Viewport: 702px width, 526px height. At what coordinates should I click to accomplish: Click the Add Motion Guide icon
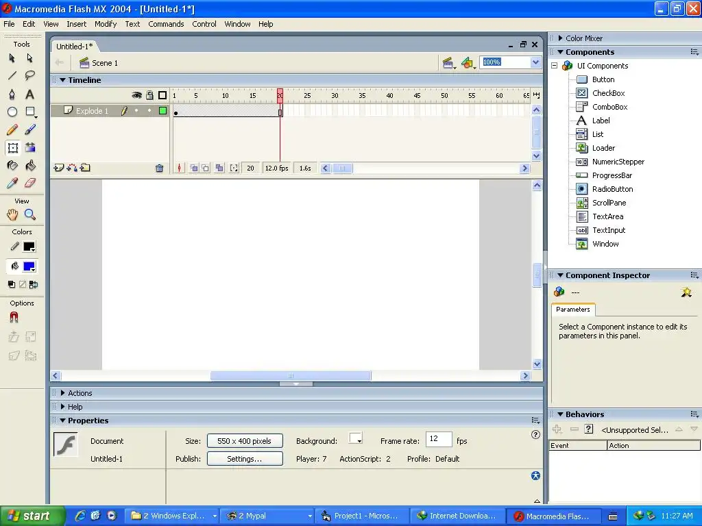tap(71, 168)
